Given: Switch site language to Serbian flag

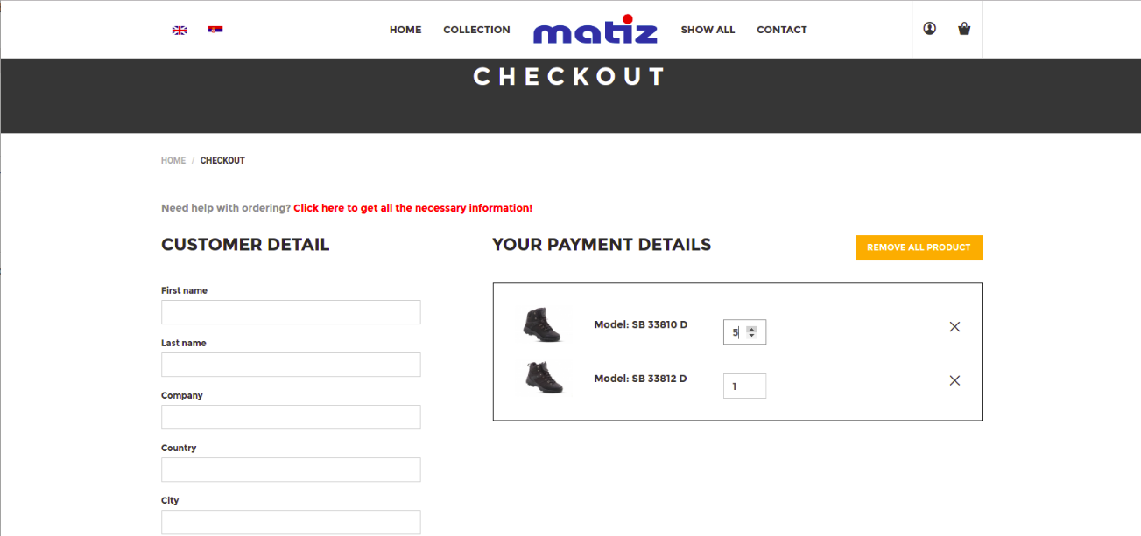Looking at the screenshot, I should (x=215, y=30).
